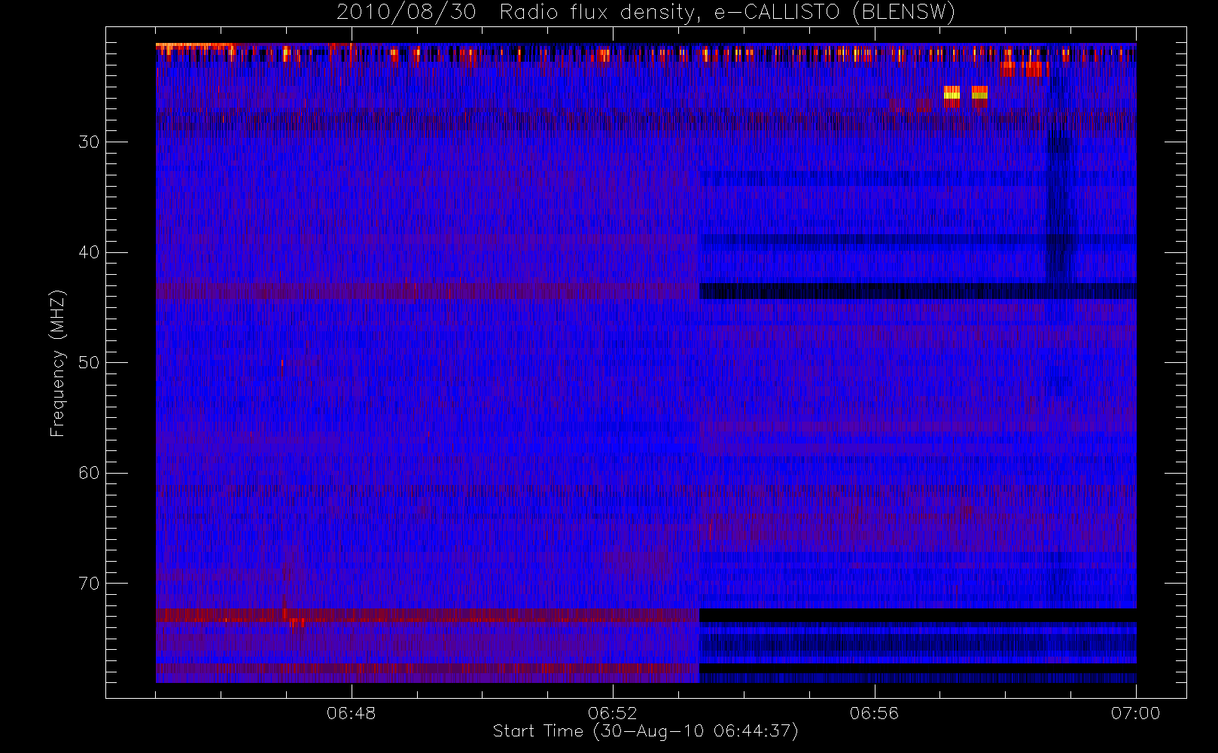
Task: Click the plot title text at the top
Action: [x=645, y=13]
